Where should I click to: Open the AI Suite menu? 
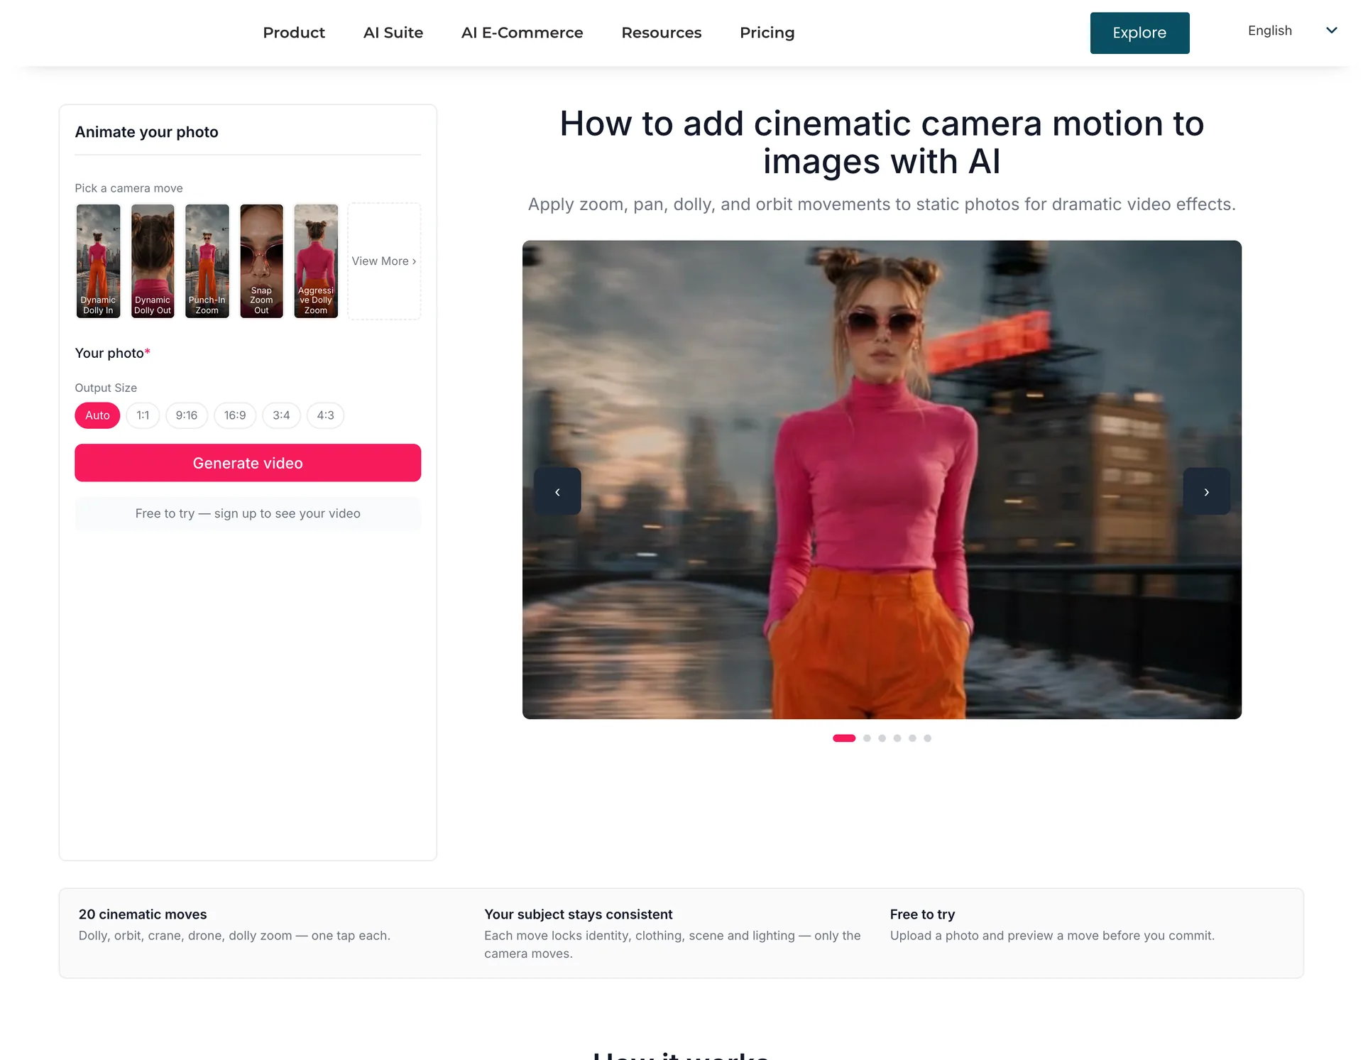click(x=393, y=33)
